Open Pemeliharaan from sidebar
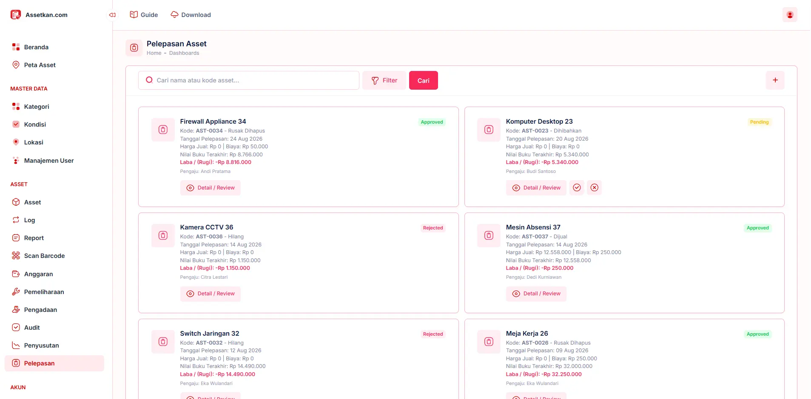This screenshot has width=811, height=399. click(x=54, y=292)
